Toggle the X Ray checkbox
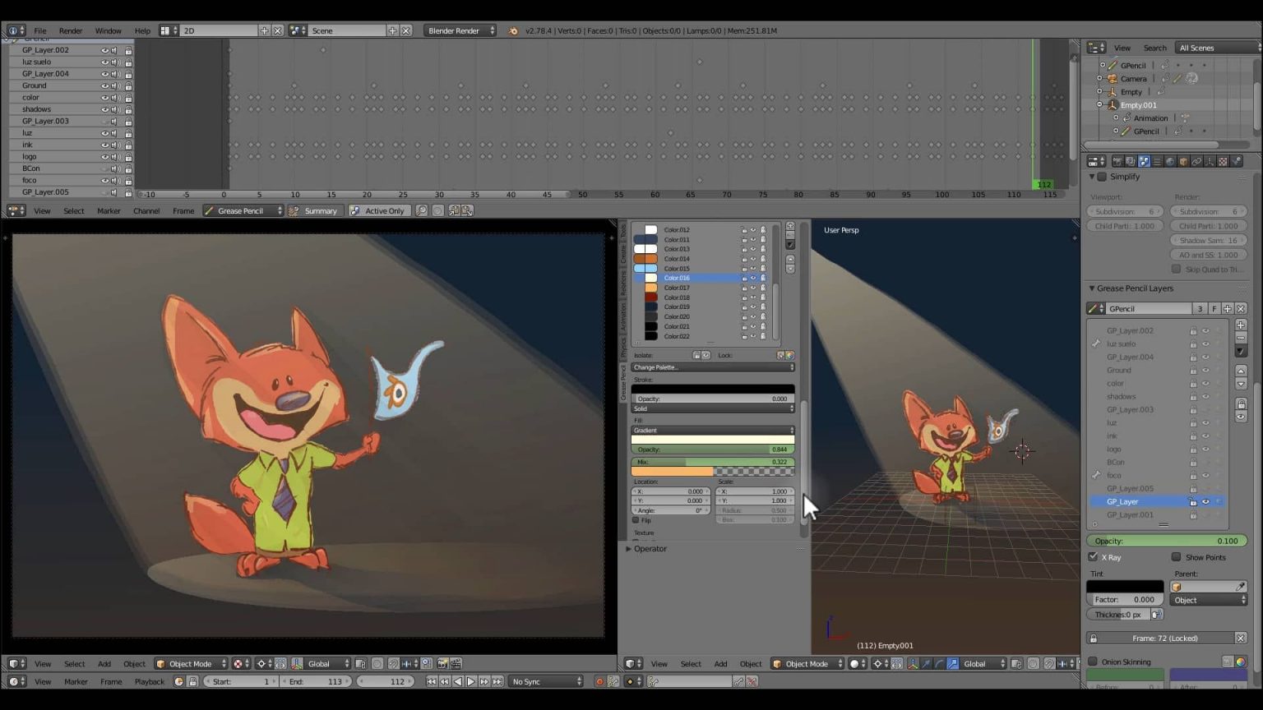 coord(1094,557)
